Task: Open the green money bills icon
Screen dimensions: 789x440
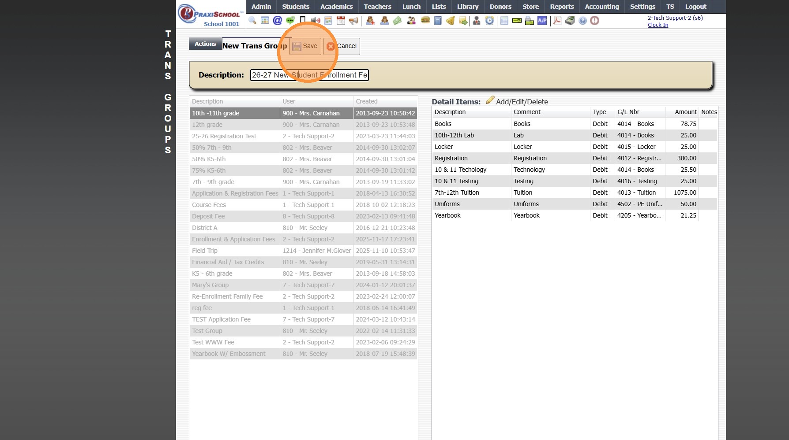Action: pyautogui.click(x=398, y=21)
